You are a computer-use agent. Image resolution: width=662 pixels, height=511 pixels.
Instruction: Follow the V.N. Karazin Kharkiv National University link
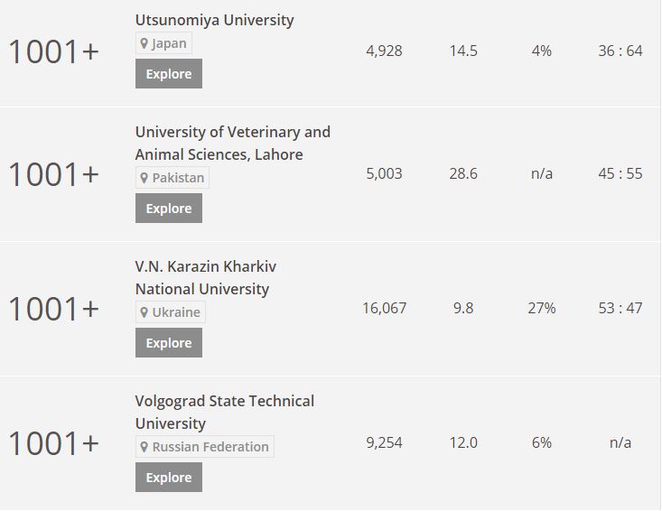pyautogui.click(x=205, y=277)
